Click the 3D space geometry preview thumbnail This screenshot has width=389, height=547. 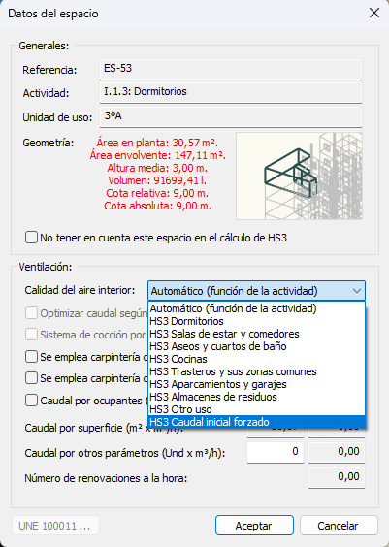pyautogui.click(x=299, y=176)
